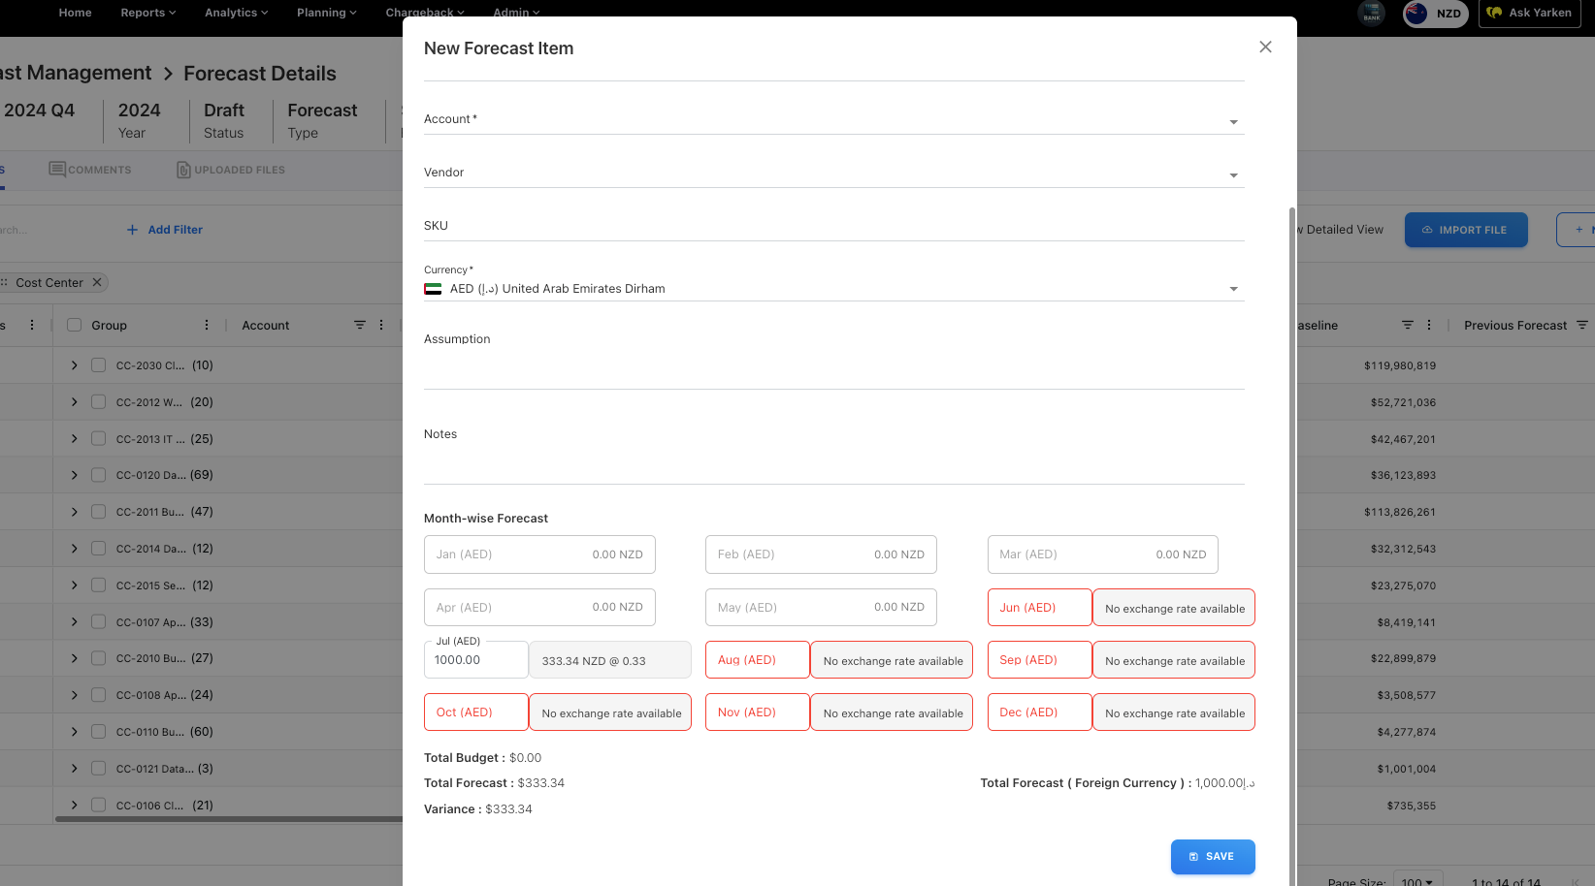Check the CC-2030 row checkbox
1595x886 pixels.
[x=98, y=365]
